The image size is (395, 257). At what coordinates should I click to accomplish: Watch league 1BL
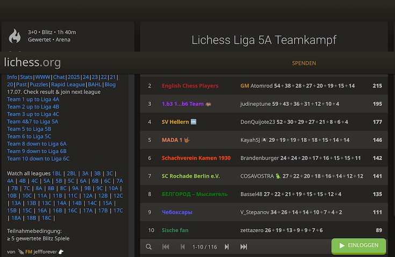(x=56, y=174)
